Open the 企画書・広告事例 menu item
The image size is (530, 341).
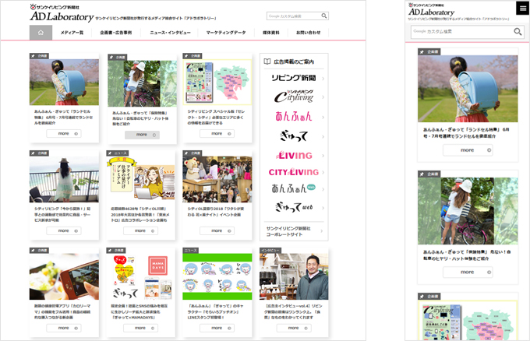pyautogui.click(x=116, y=33)
